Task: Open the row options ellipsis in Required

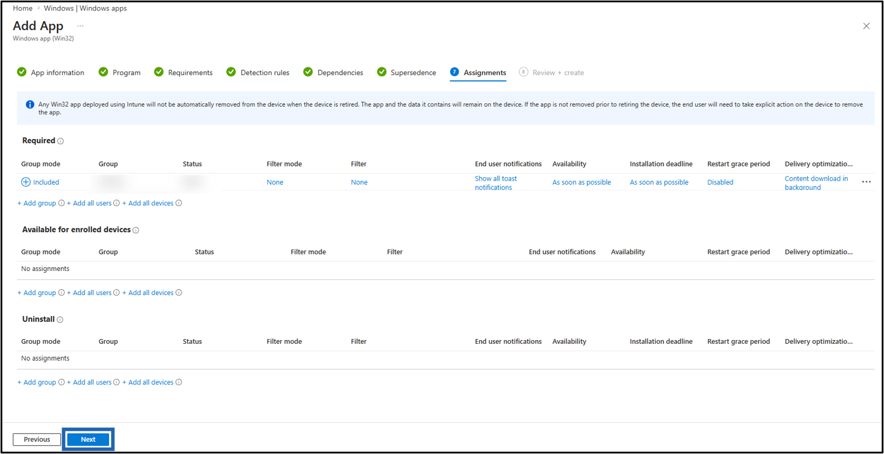Action: click(x=866, y=182)
